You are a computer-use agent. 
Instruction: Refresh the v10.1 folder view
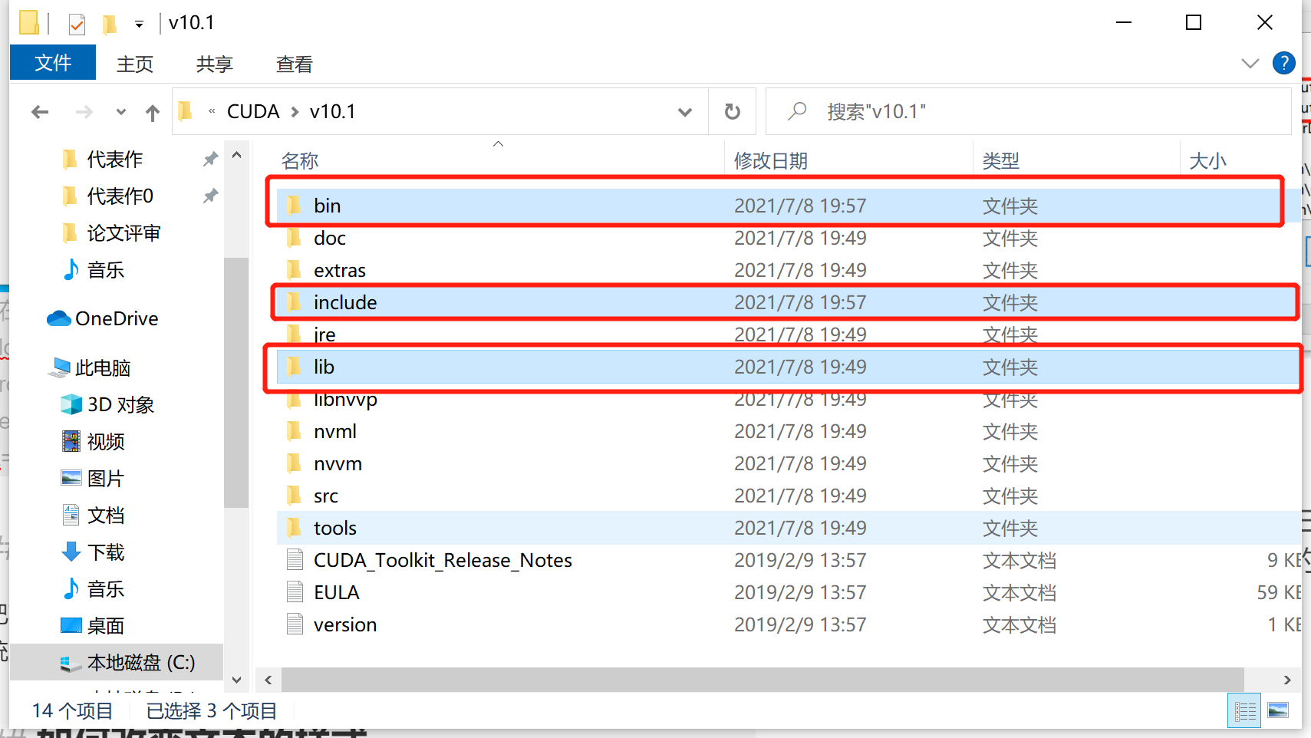pyautogui.click(x=733, y=112)
